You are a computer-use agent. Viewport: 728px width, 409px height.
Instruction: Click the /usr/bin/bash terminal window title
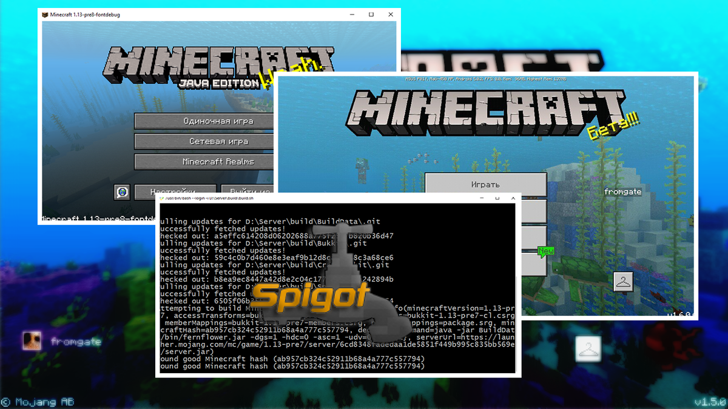pyautogui.click(x=209, y=198)
